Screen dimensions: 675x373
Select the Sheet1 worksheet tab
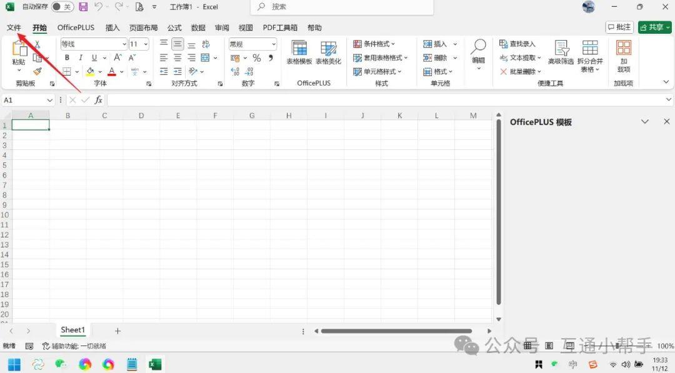coord(72,329)
